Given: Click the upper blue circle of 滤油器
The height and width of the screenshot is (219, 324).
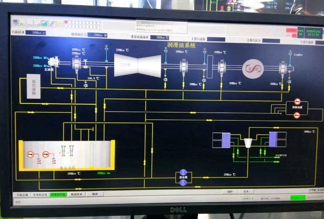Looking at the screenshot, I should pyautogui.click(x=183, y=172).
